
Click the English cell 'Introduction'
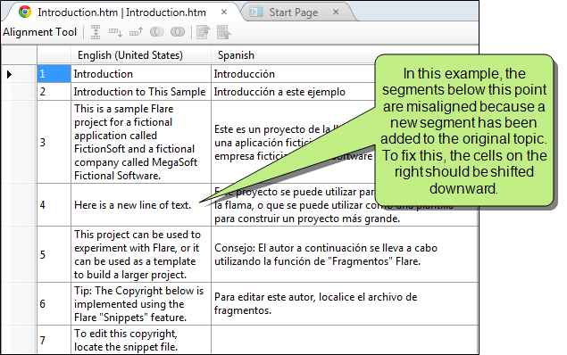[141, 74]
